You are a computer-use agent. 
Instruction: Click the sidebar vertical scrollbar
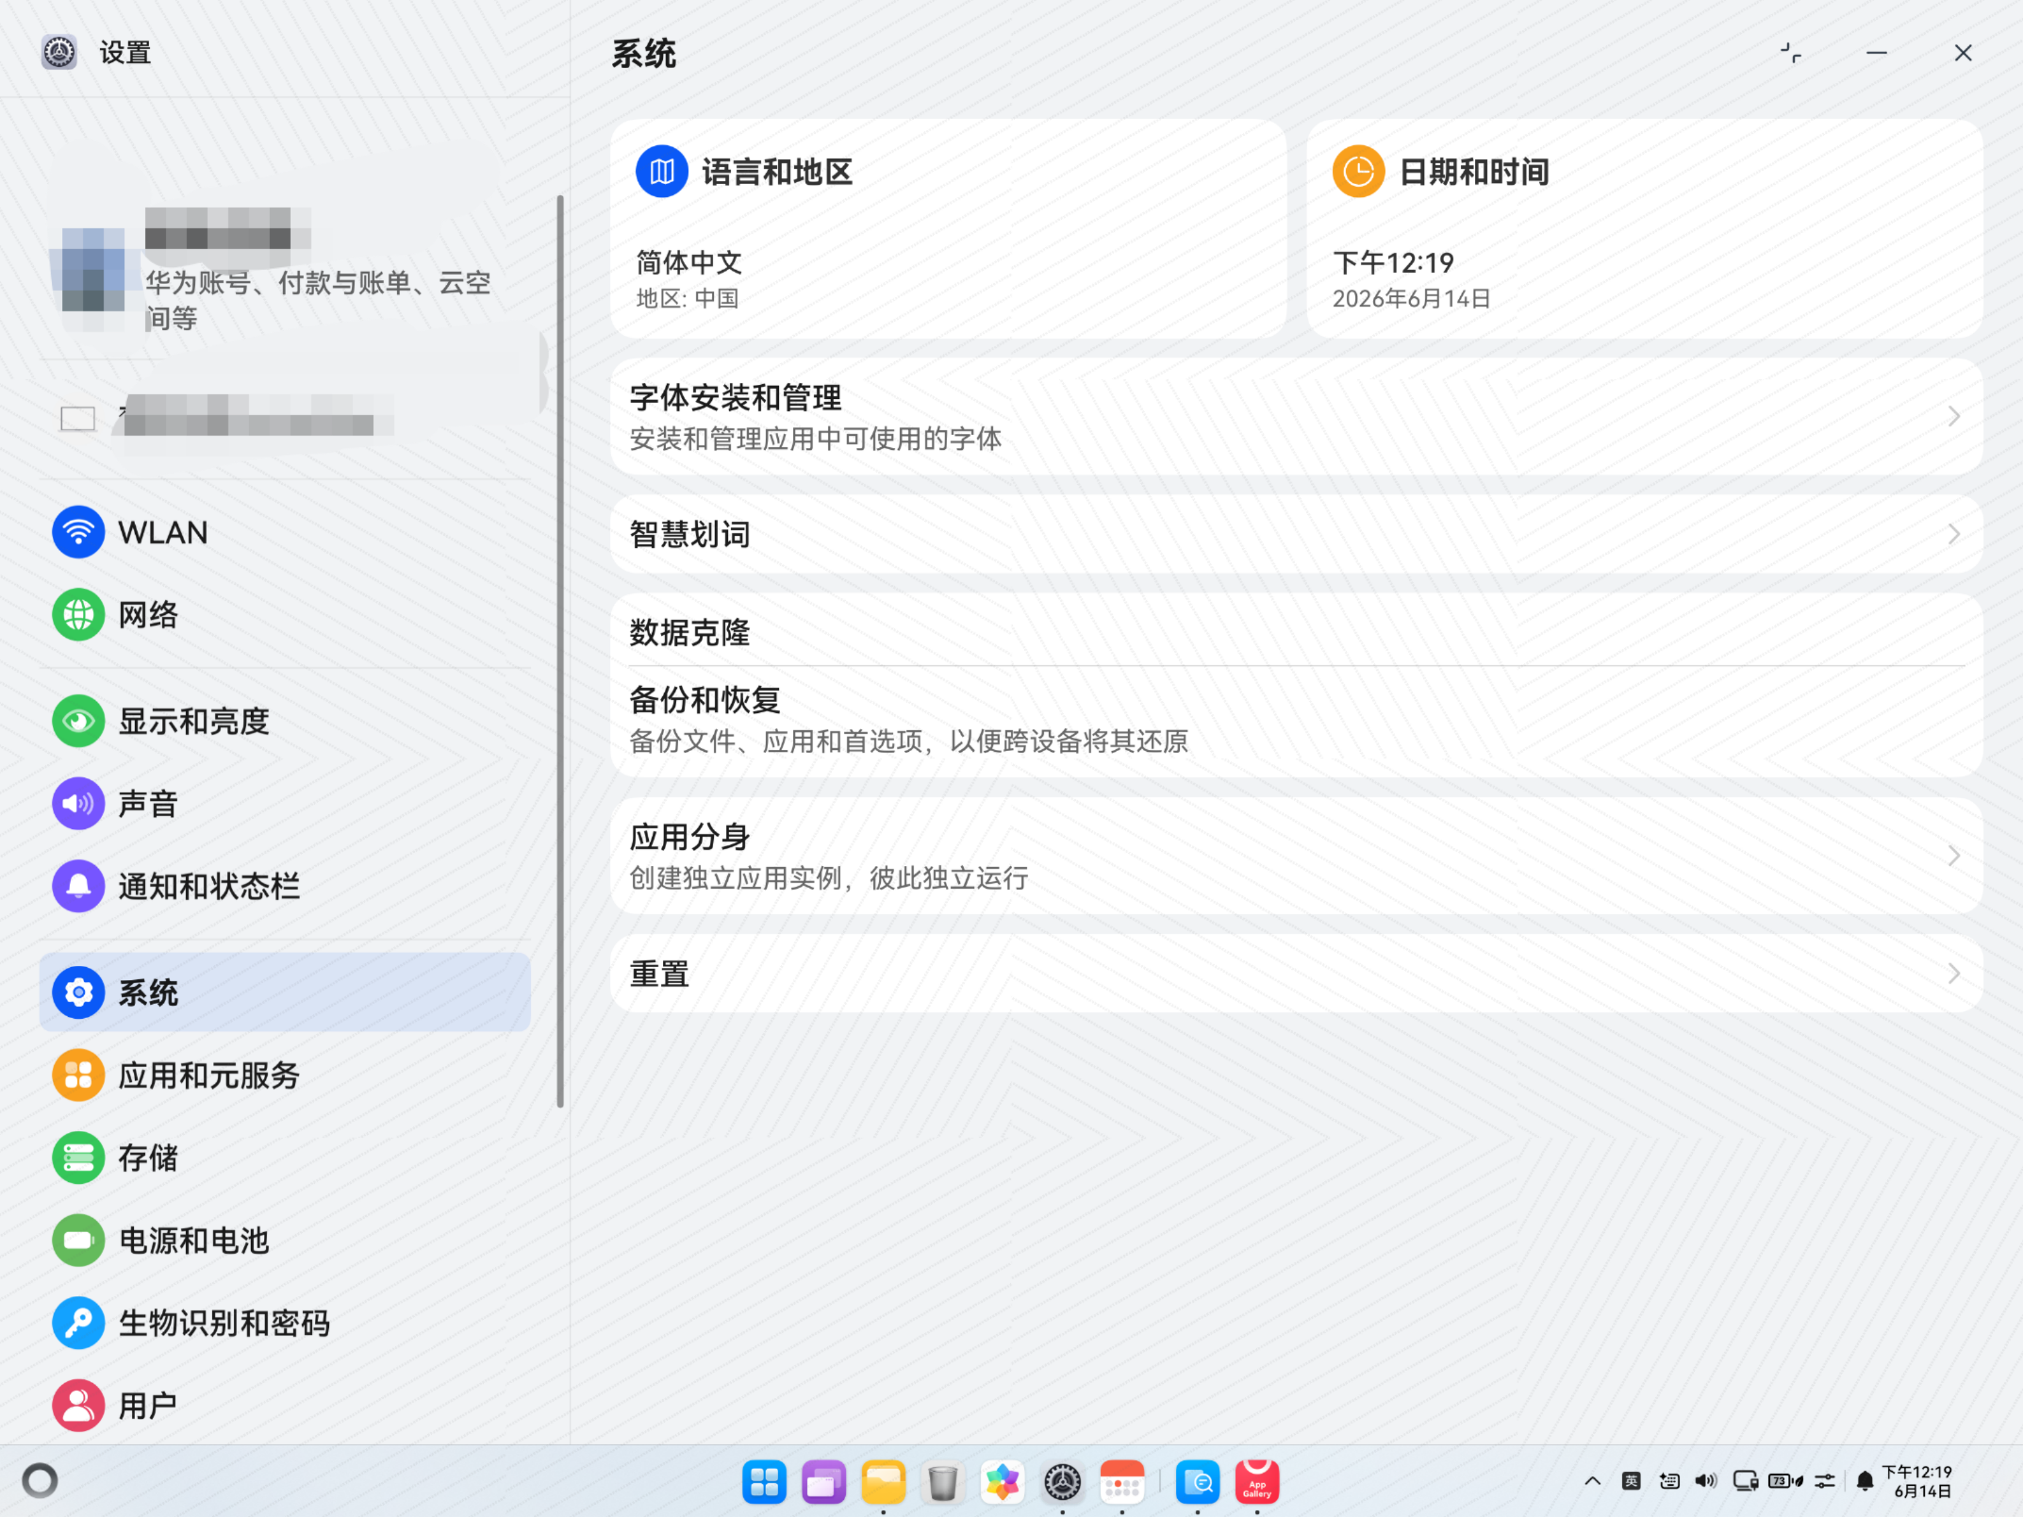click(560, 651)
